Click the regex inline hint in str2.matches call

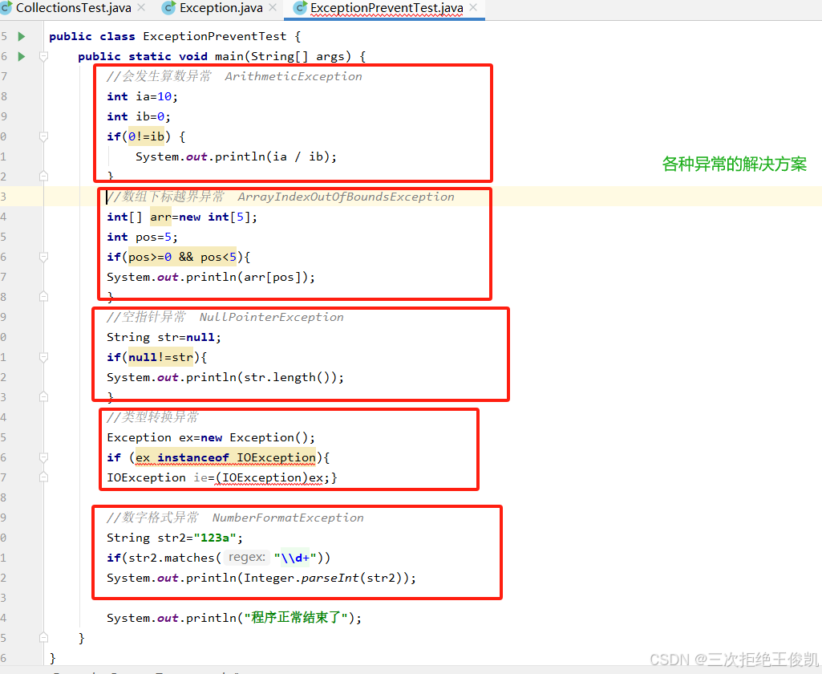(245, 557)
